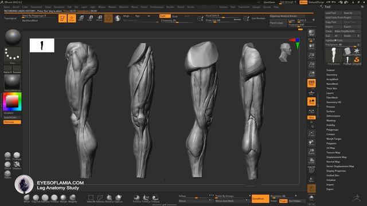Expand the Vector Displacement Map subpalette
The width and height of the screenshot is (367, 206).
coord(340,167)
